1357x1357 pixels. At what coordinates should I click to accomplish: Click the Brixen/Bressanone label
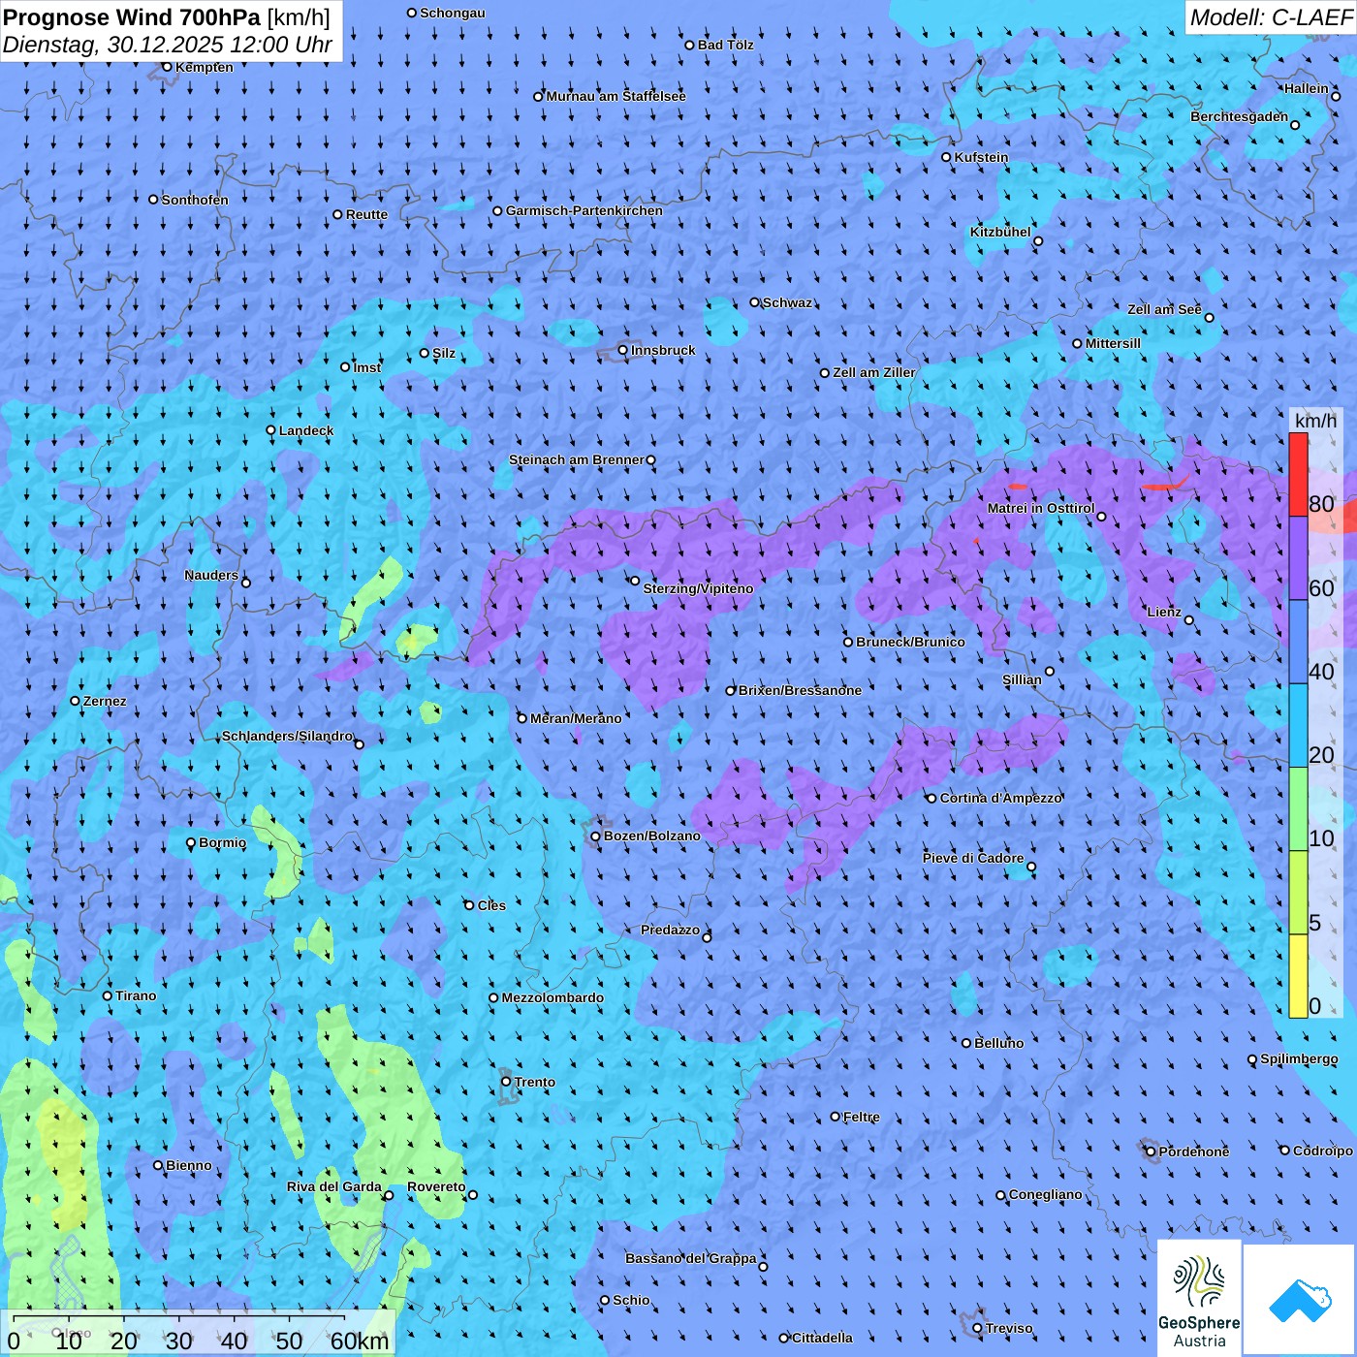[800, 690]
